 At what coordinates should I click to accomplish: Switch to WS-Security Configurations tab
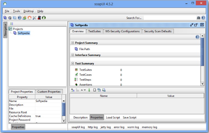(122, 31)
